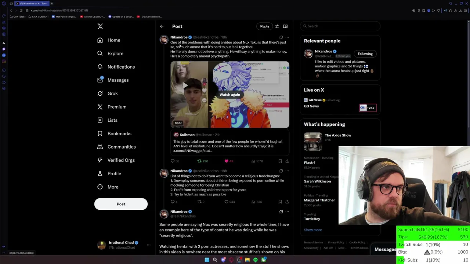Open the Messages drawer at bottom
The image size is (470, 264).
pyautogui.click(x=385, y=249)
